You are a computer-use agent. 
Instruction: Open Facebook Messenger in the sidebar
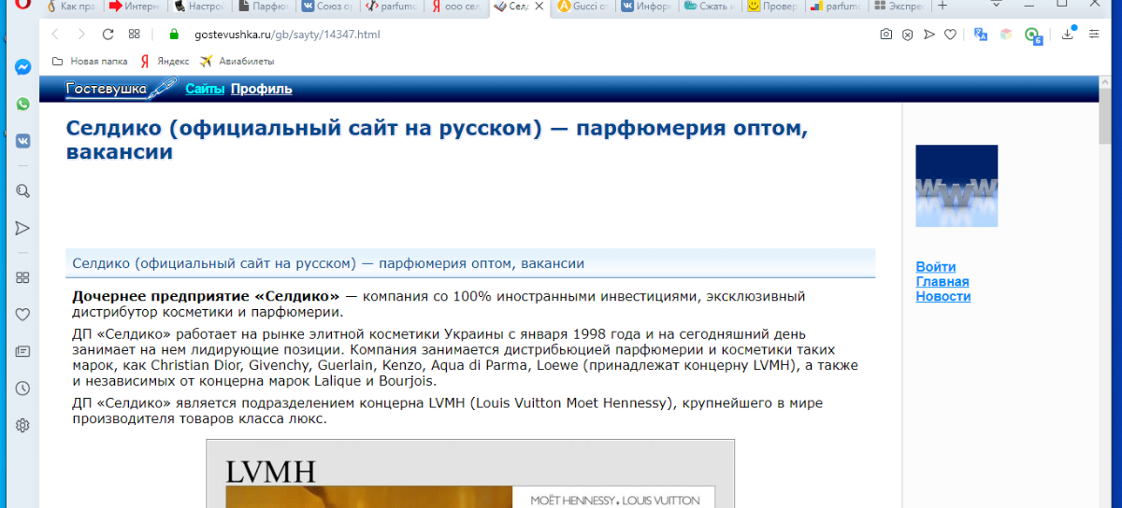(22, 68)
